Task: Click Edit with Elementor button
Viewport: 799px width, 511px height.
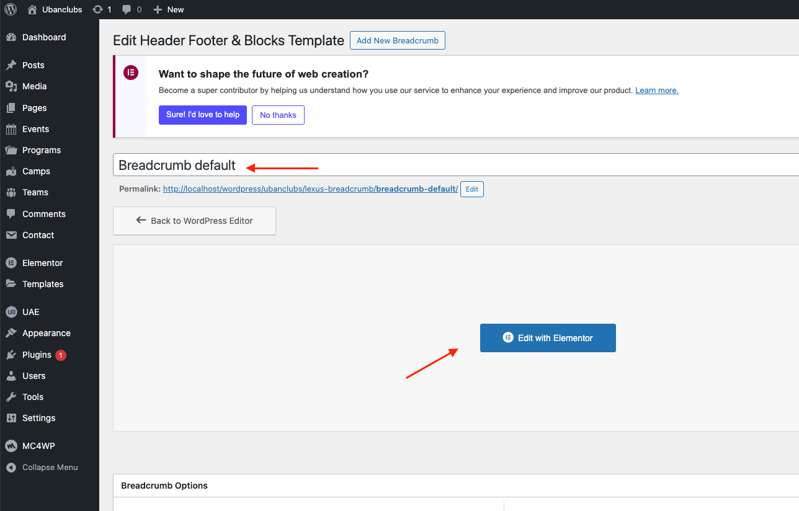Action: 548,338
